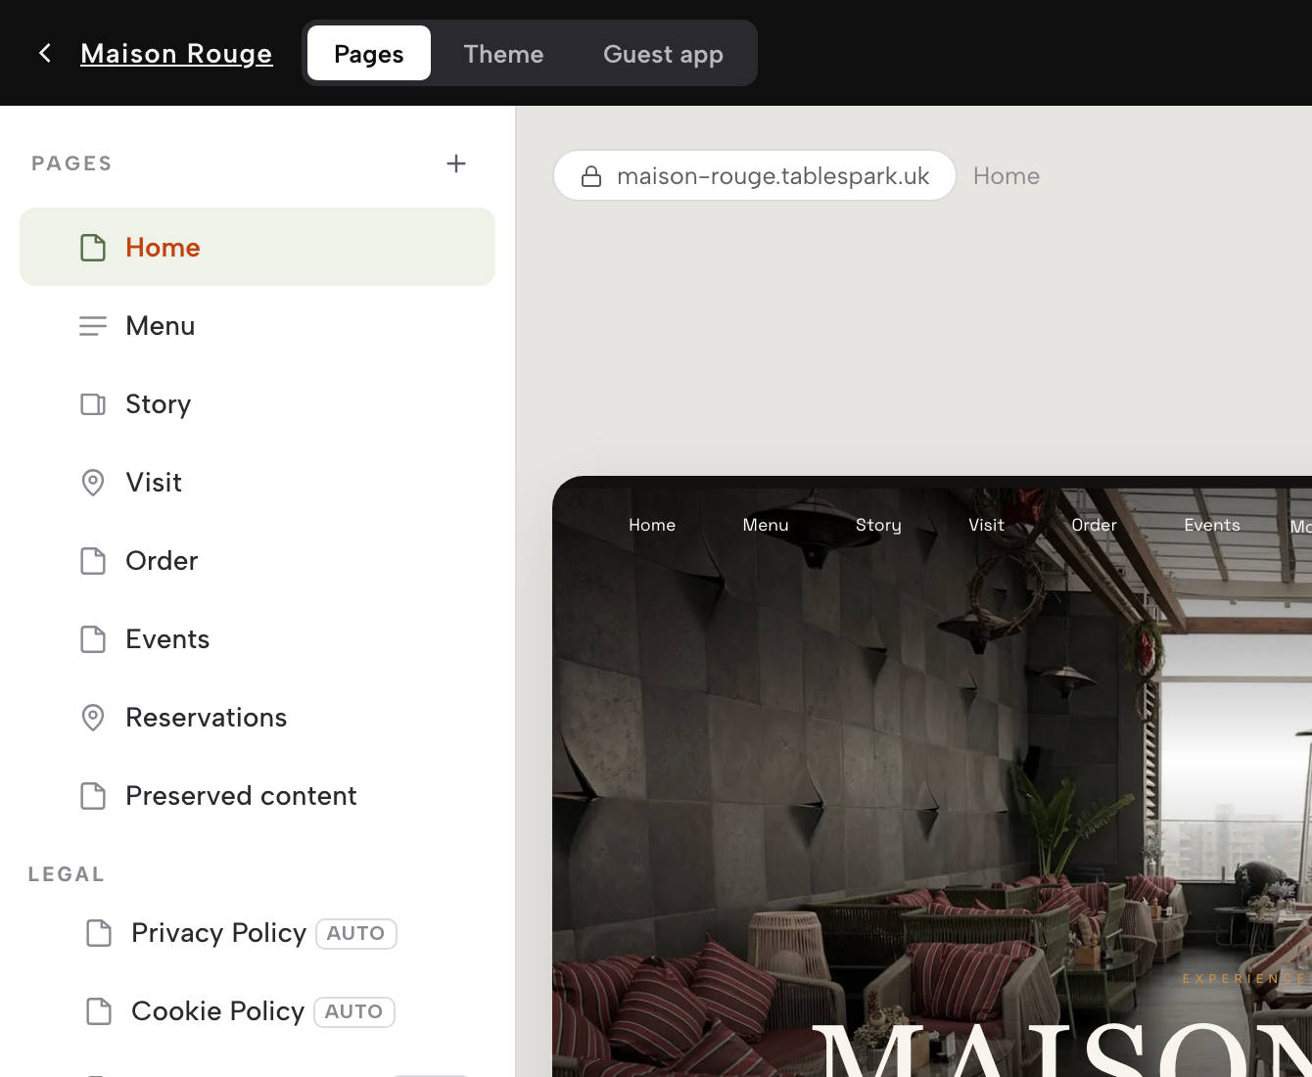The image size is (1312, 1077).
Task: Open the Cookie Policy legal page
Action: click(x=258, y=1010)
